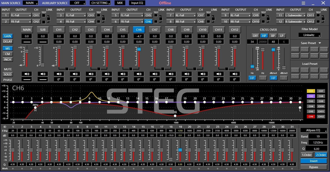
Task: Open the Allpass EQ type dropdown
Action: tap(313, 130)
